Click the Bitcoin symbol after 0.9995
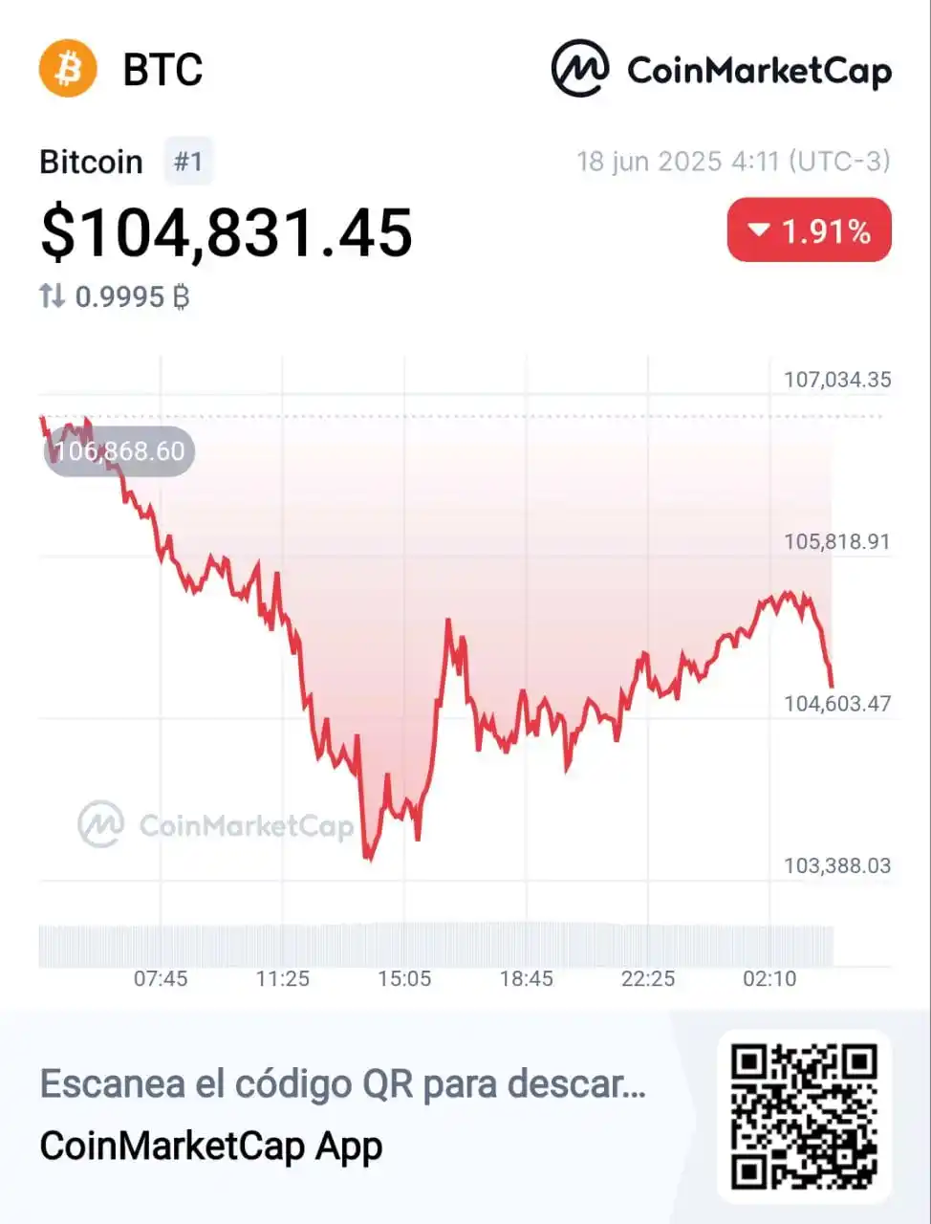The height and width of the screenshot is (1224, 931). pos(181,296)
